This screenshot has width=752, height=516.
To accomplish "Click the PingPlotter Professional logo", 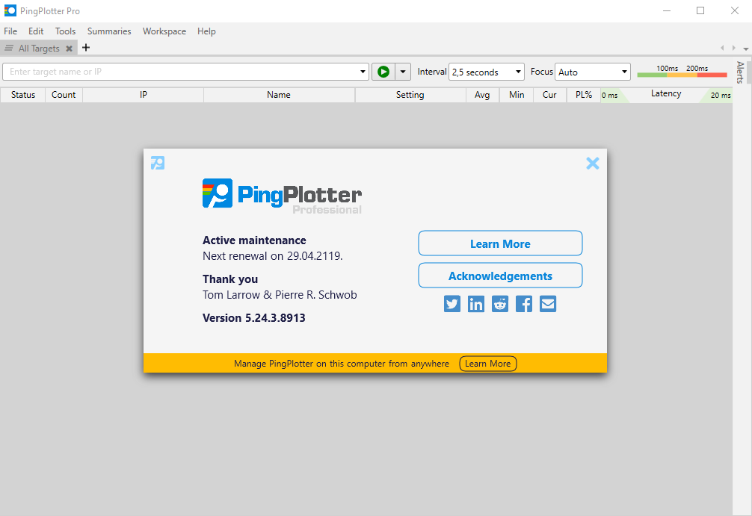I will pos(282,196).
